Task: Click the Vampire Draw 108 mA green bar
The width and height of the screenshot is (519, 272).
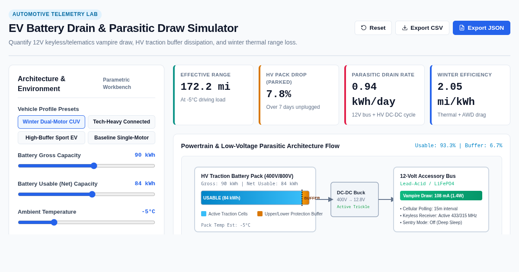Action: click(441, 196)
